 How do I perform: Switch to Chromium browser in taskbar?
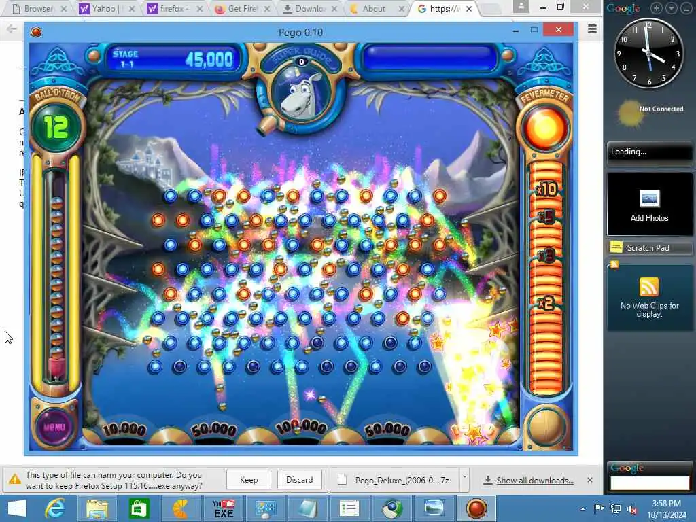(x=391, y=508)
